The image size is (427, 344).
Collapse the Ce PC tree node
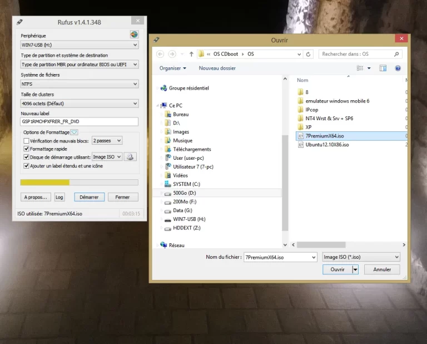coord(158,106)
